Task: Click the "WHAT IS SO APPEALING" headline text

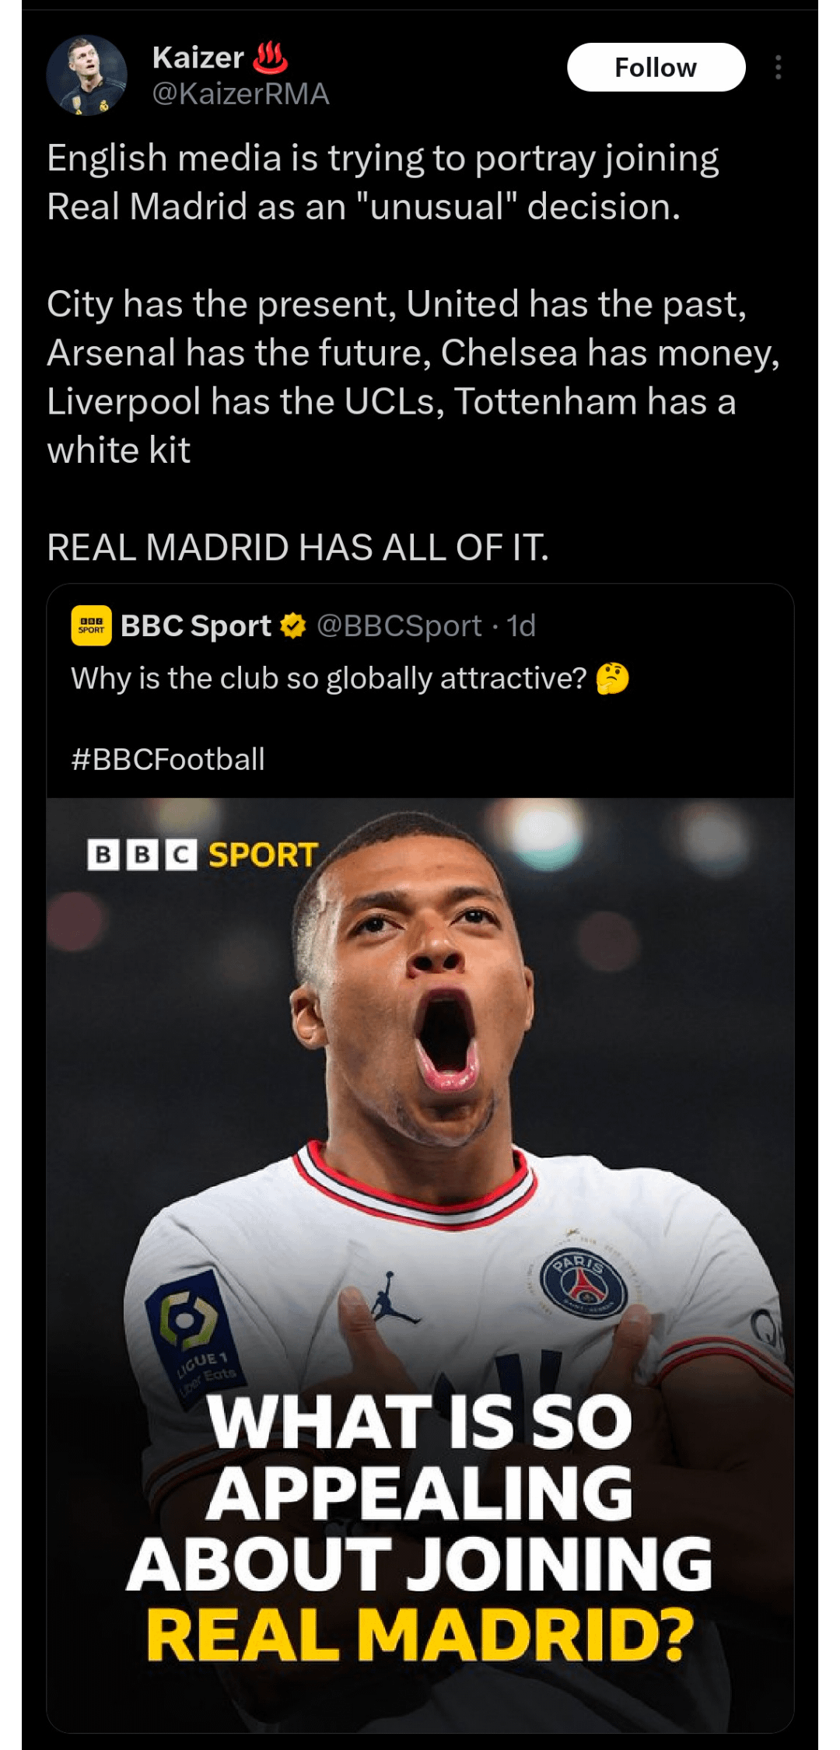Action: [420, 1458]
